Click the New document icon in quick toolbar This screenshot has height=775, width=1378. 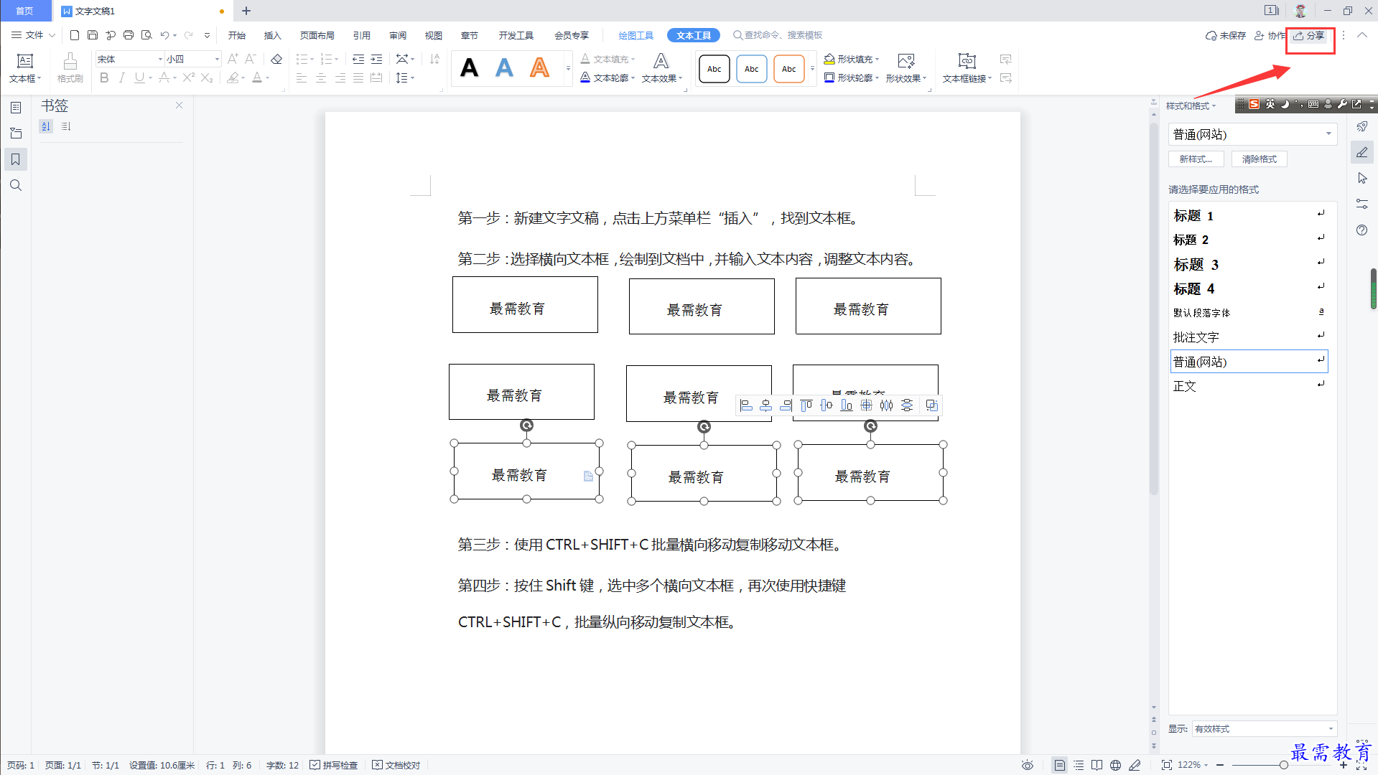coord(74,35)
